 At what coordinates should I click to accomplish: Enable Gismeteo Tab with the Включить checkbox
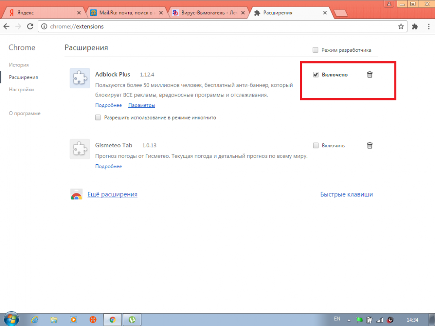(316, 146)
